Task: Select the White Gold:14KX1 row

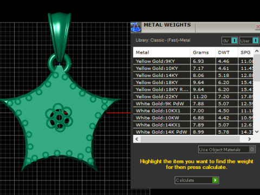Action: point(193,125)
